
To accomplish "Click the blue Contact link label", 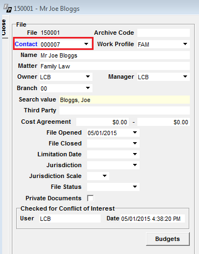I will pos(26,44).
